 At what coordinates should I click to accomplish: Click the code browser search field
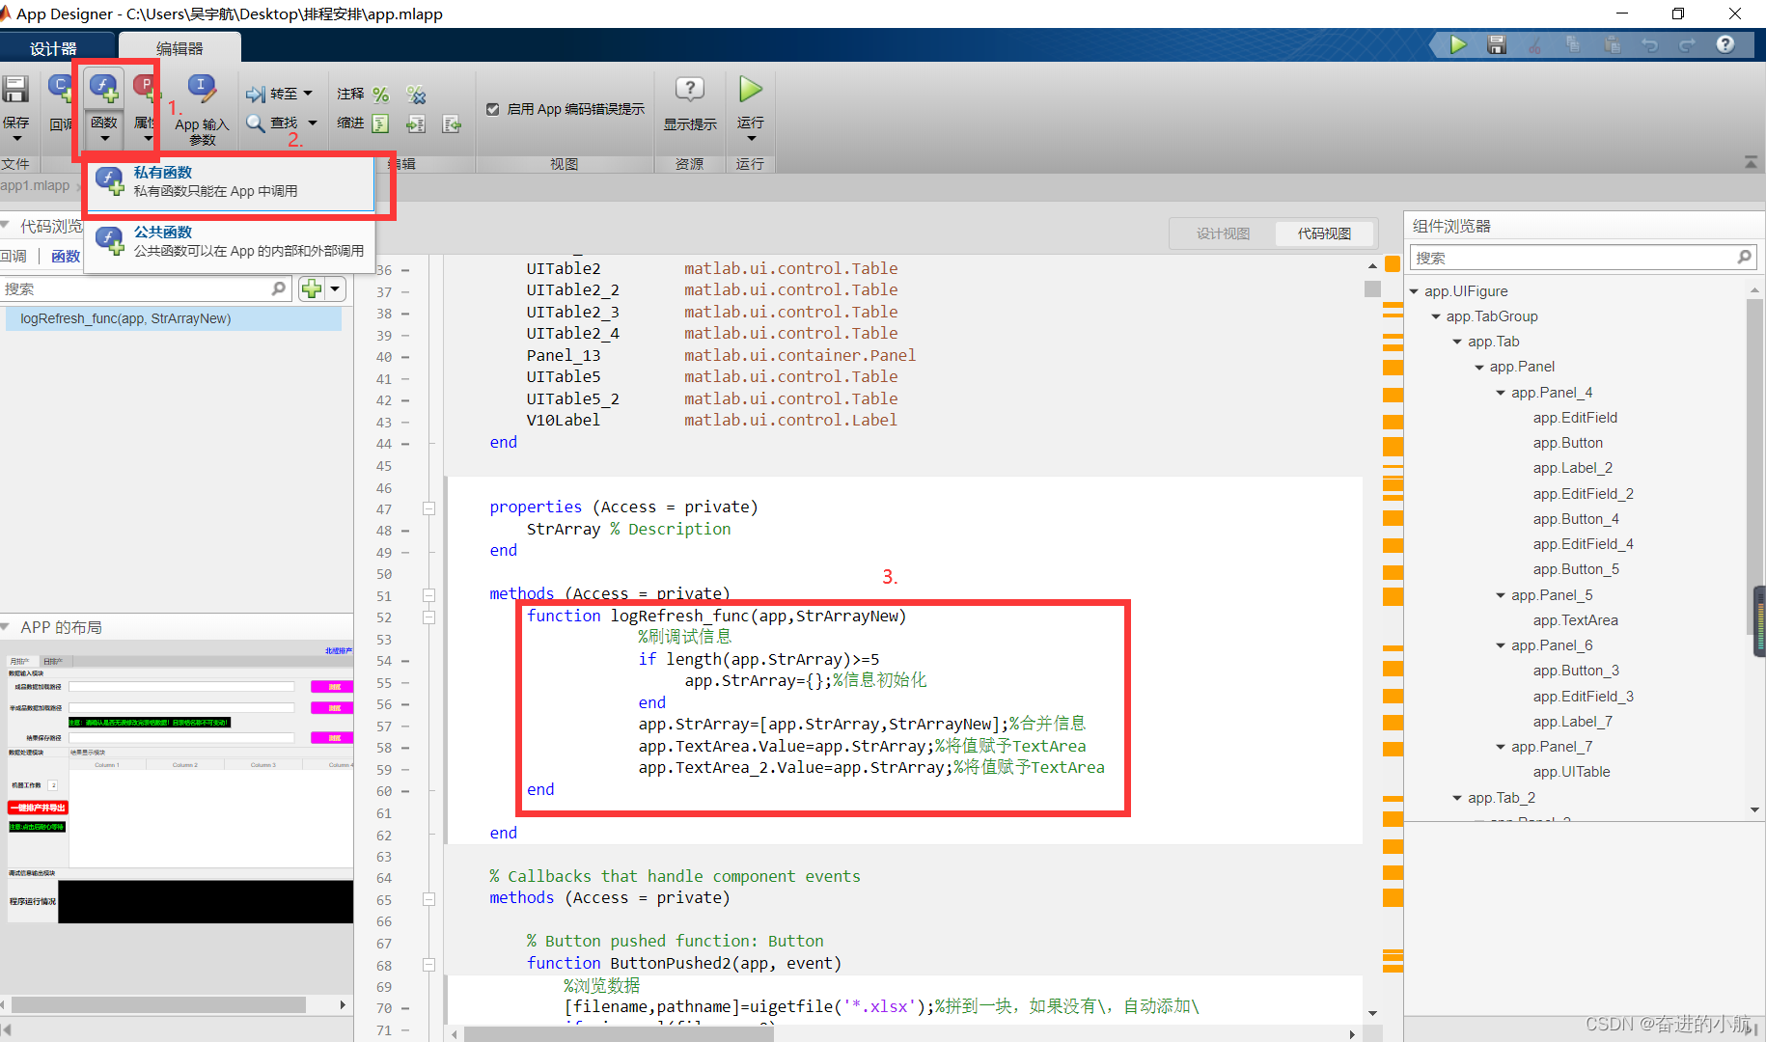[145, 288]
